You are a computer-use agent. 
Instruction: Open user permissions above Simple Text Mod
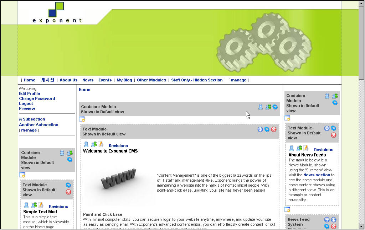click(x=26, y=205)
